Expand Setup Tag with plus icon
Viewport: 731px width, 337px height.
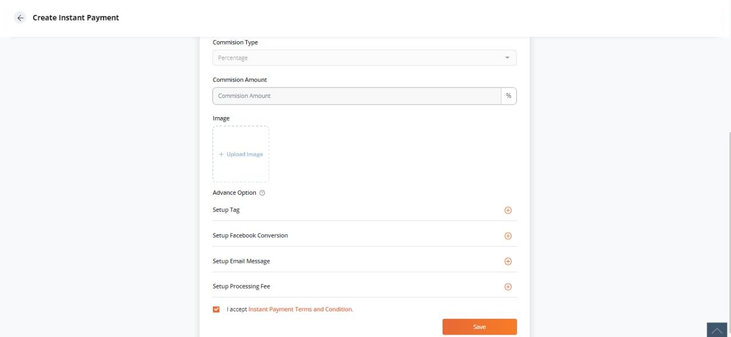pos(508,210)
